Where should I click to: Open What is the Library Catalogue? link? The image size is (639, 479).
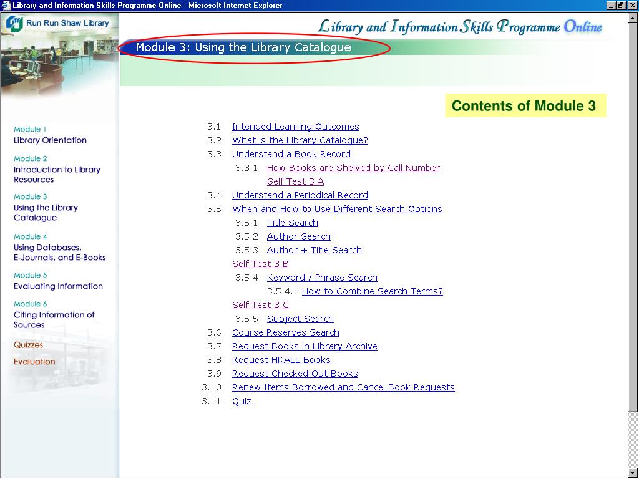click(300, 140)
